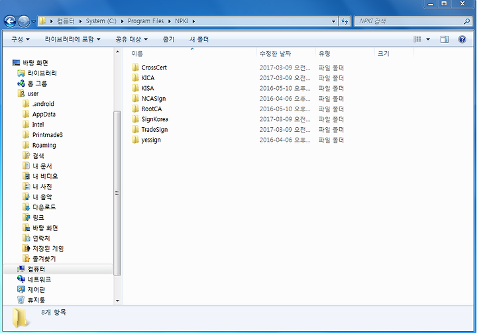
Task: Open the 구성 menu
Action: (x=21, y=39)
